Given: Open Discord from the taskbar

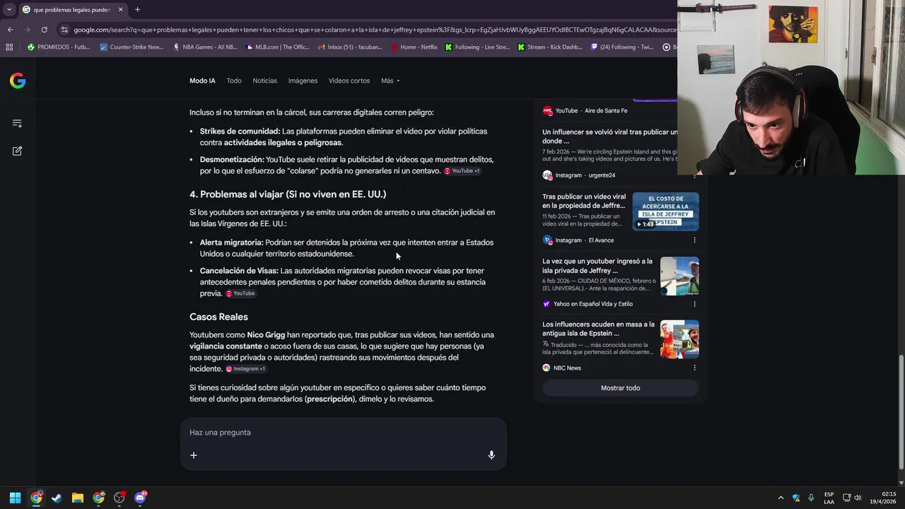Looking at the screenshot, I should click(140, 498).
